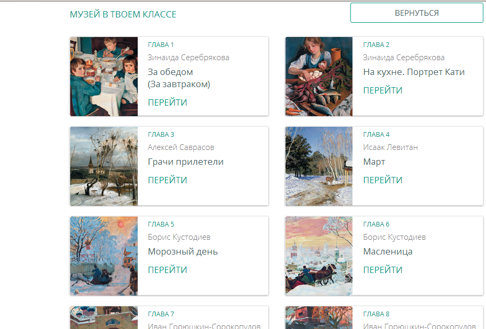Select the Март painting thumbnail by Левитан
The height and width of the screenshot is (329, 486).
pos(319,166)
